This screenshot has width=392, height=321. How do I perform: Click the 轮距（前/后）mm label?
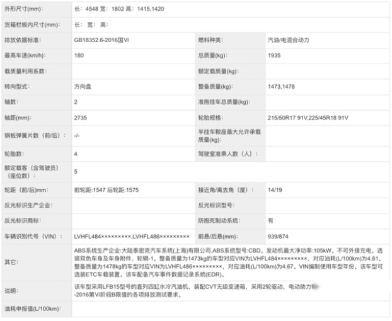tap(26, 190)
